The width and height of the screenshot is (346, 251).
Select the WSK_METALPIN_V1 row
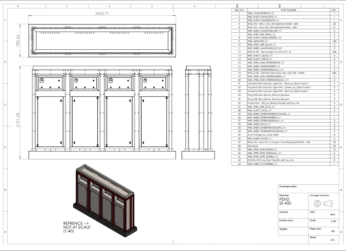click(285, 41)
